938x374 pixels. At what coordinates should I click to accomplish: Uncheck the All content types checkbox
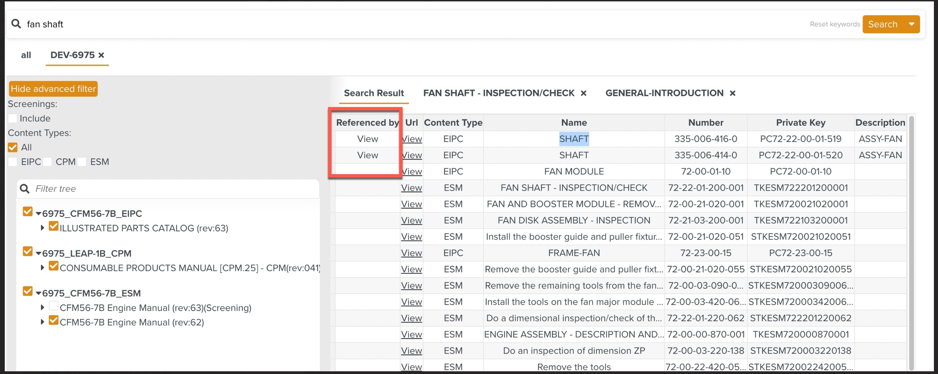point(12,147)
